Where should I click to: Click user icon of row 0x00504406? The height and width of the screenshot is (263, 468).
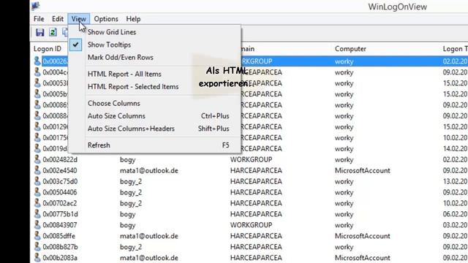[x=37, y=192]
